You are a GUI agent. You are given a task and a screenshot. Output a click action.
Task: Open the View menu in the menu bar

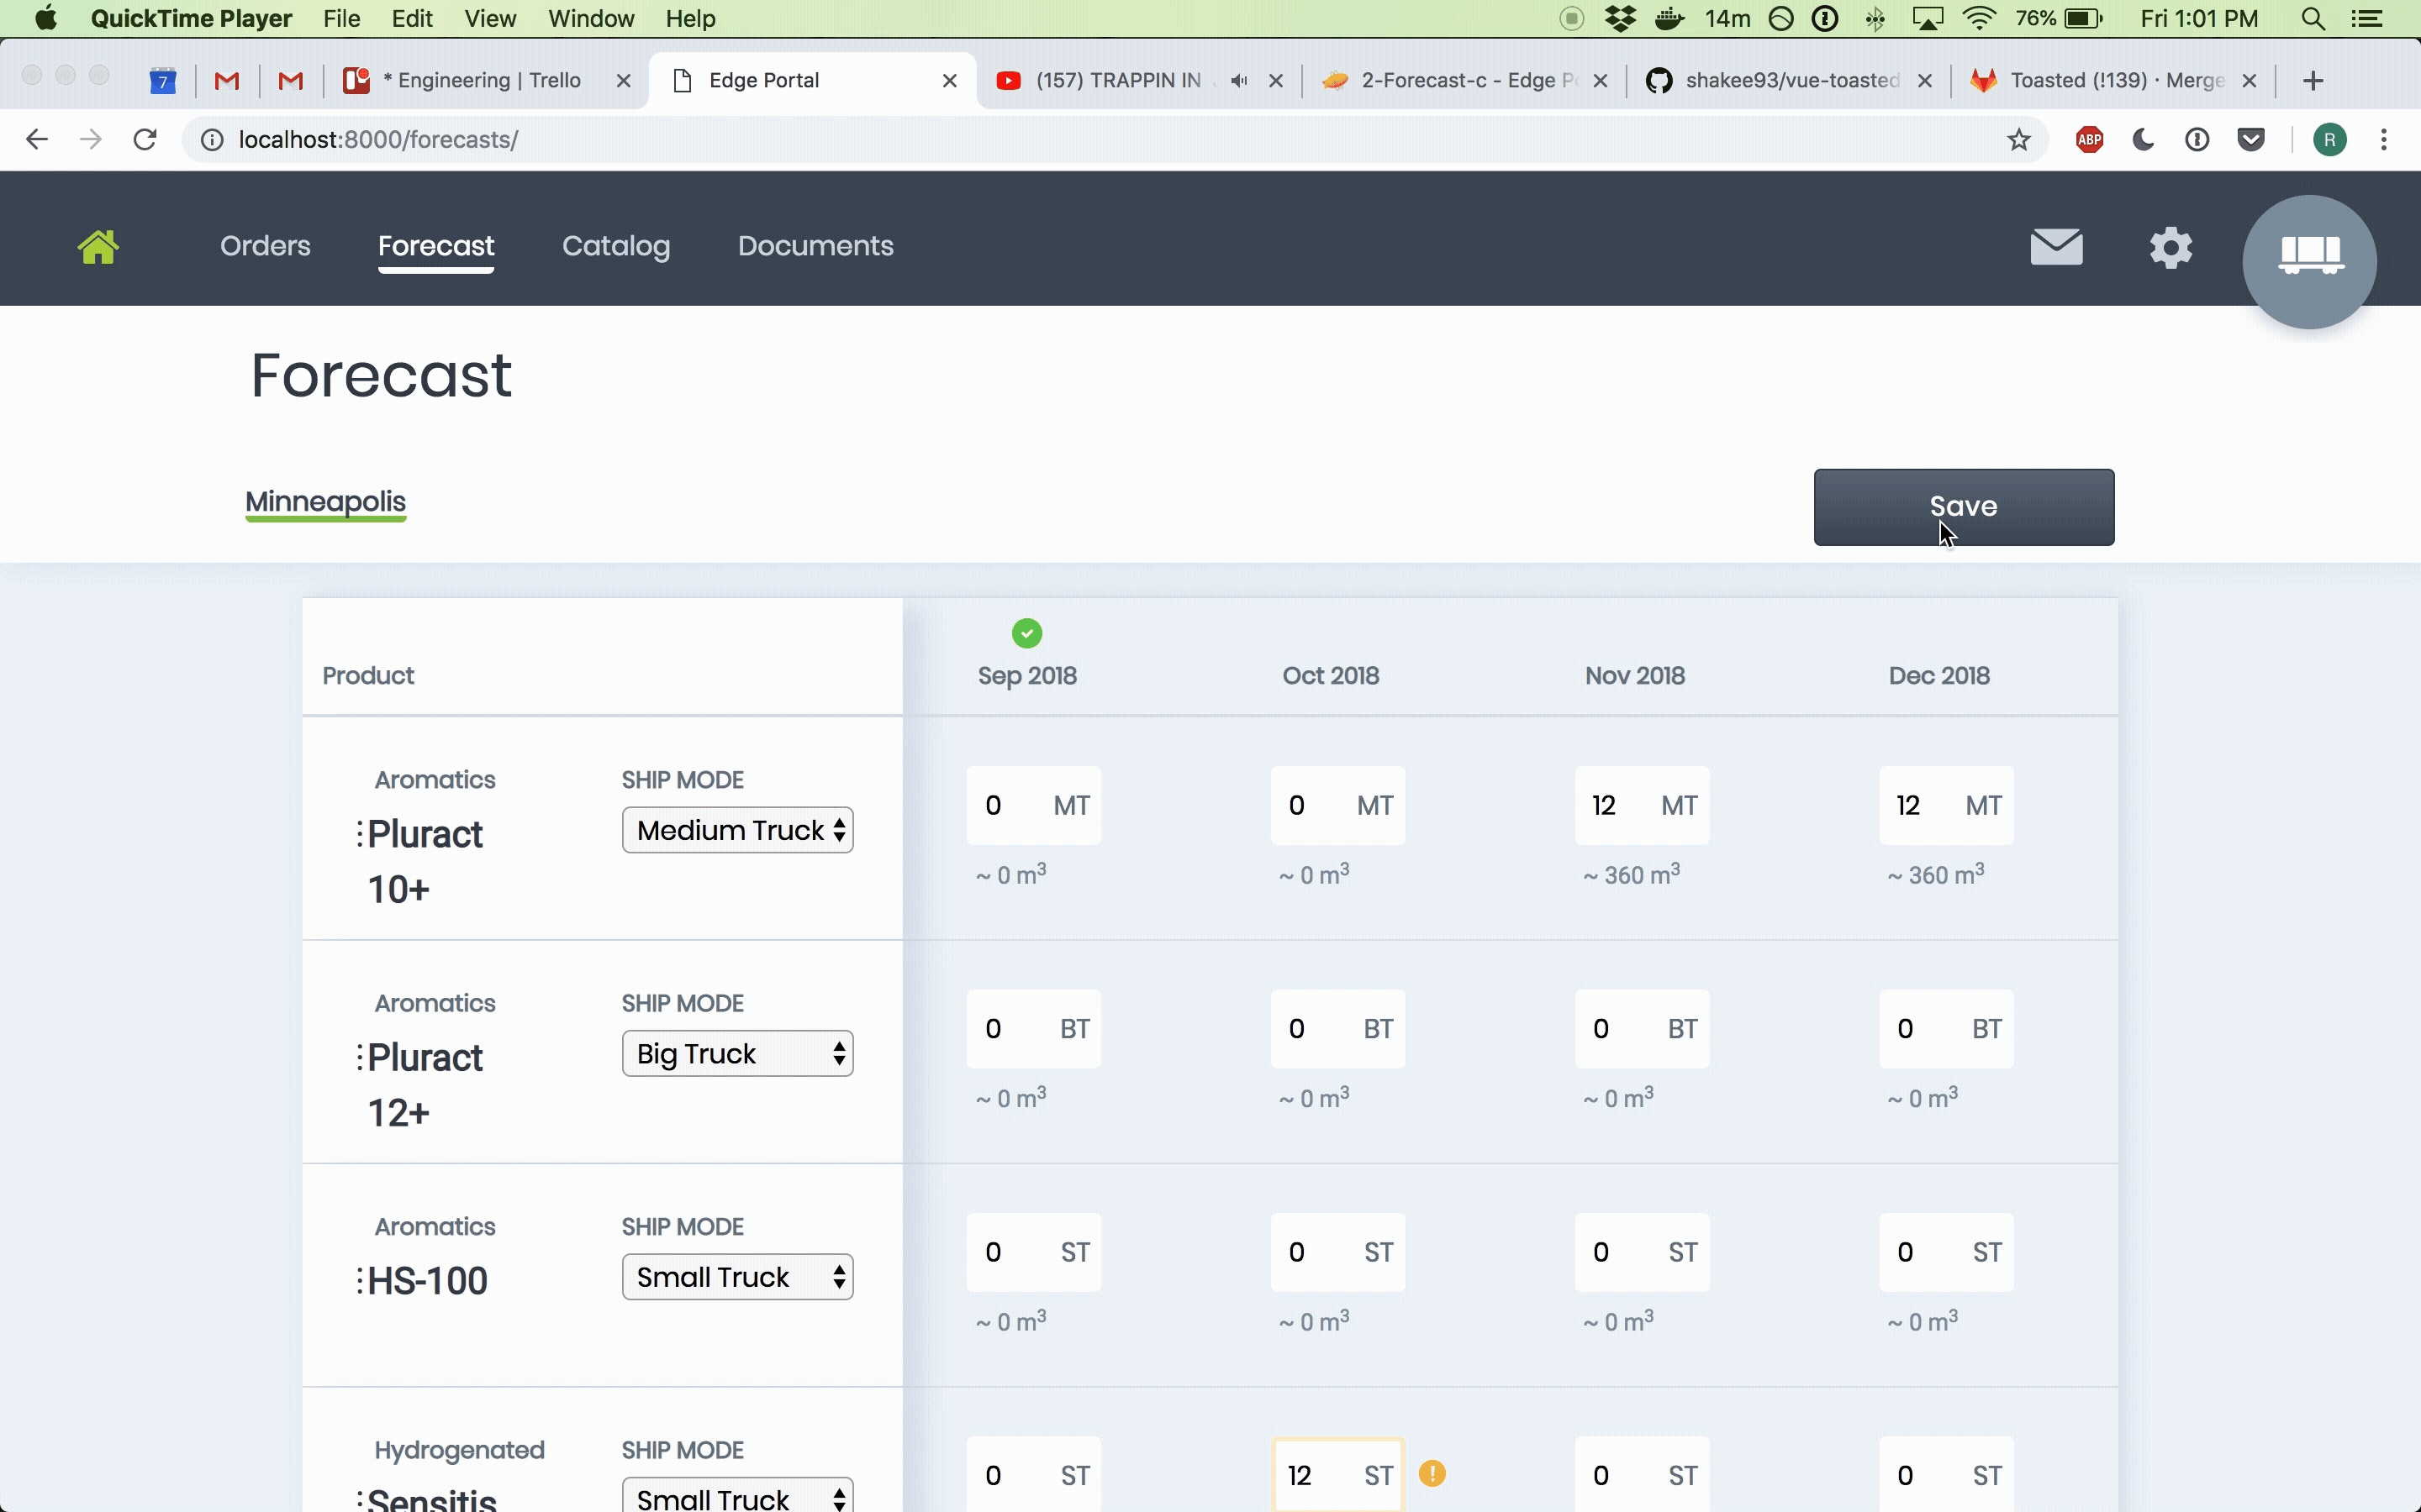click(490, 19)
